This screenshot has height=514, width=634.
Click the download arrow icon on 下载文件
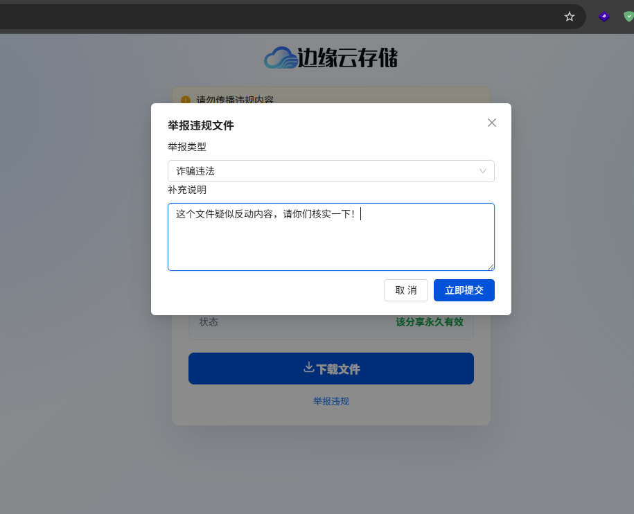(309, 367)
